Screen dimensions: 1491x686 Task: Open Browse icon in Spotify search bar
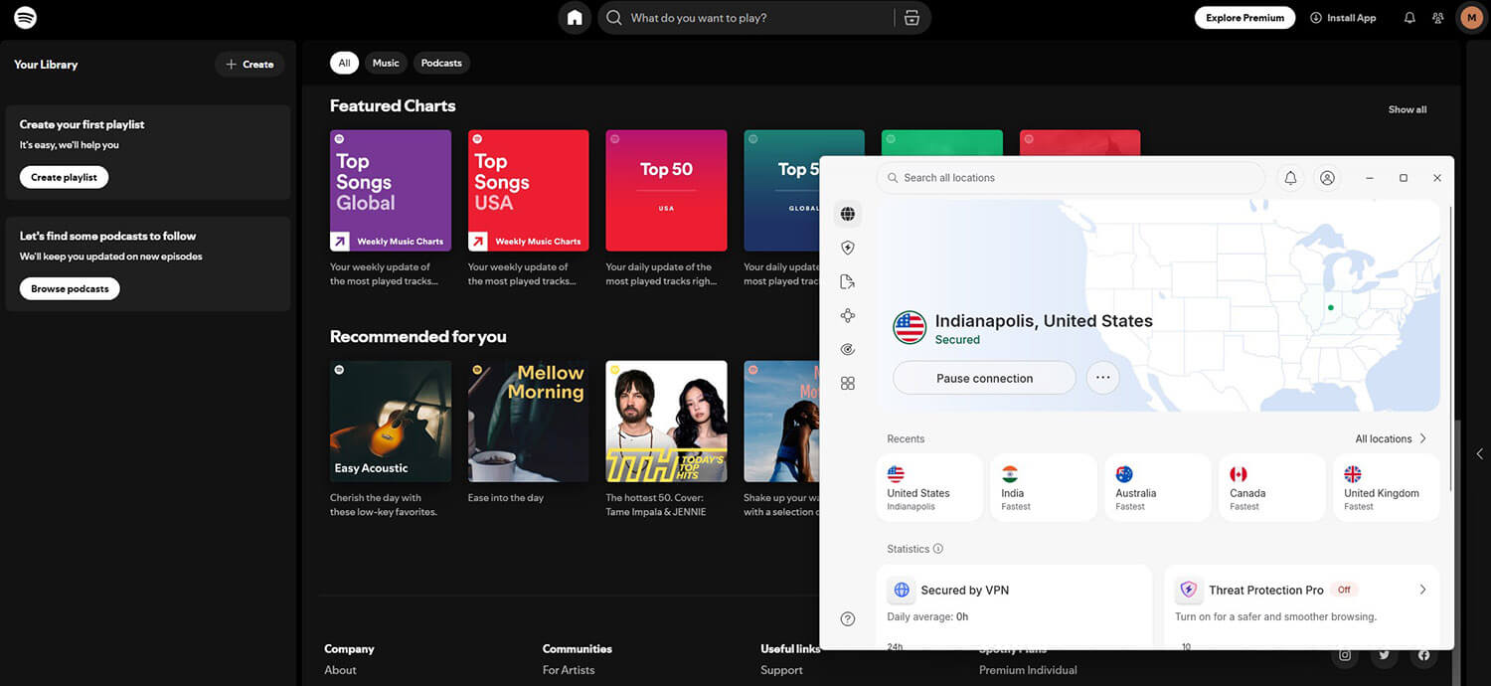(912, 18)
